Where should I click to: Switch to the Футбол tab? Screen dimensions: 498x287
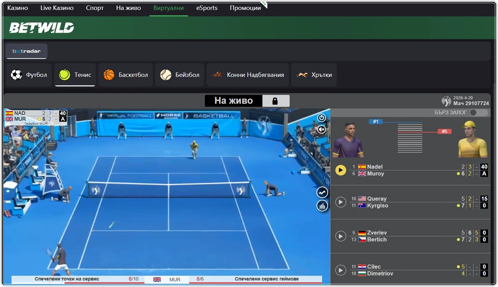[29, 75]
